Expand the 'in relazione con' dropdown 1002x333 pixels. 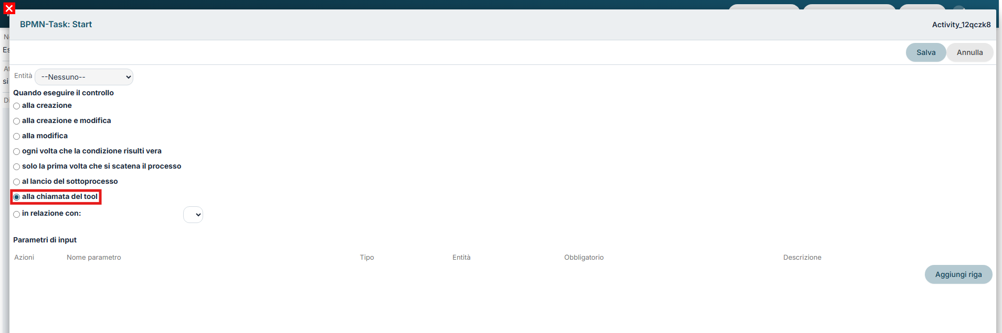pos(193,215)
